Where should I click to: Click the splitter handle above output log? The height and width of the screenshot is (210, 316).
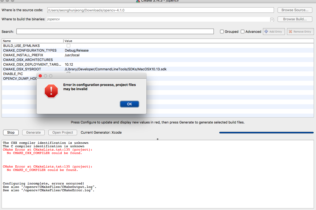158,139
